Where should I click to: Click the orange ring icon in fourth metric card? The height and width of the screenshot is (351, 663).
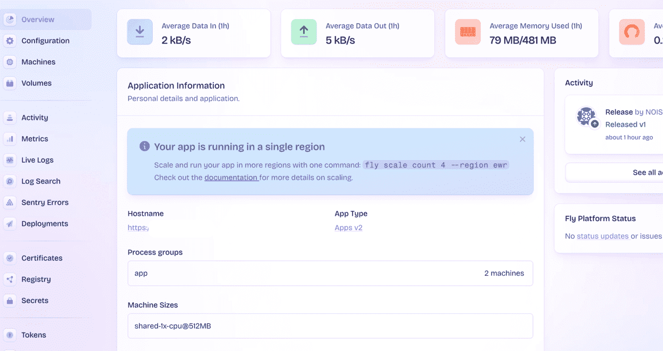(x=632, y=32)
